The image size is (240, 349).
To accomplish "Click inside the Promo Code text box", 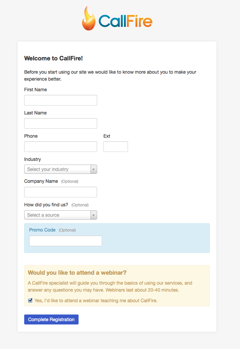I will coord(65,241).
